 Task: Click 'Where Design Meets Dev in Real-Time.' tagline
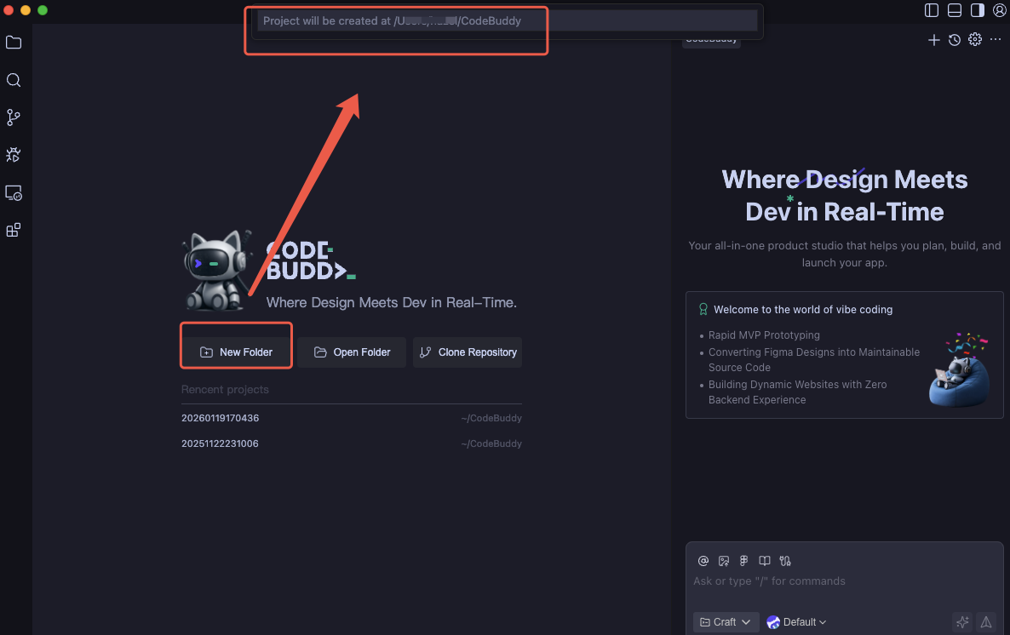pyautogui.click(x=392, y=303)
